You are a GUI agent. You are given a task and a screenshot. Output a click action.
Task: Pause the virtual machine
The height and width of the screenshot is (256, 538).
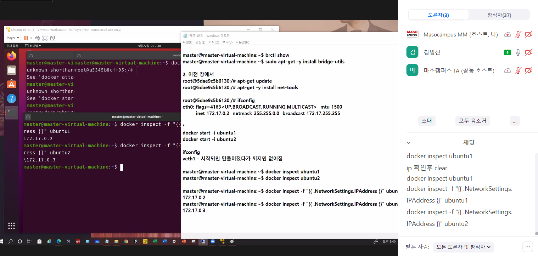26,38
